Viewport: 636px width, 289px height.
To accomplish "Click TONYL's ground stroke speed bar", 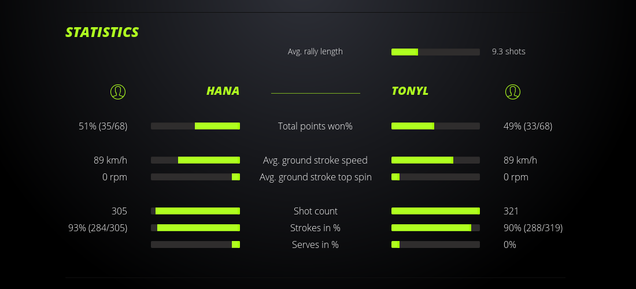I will coord(435,160).
